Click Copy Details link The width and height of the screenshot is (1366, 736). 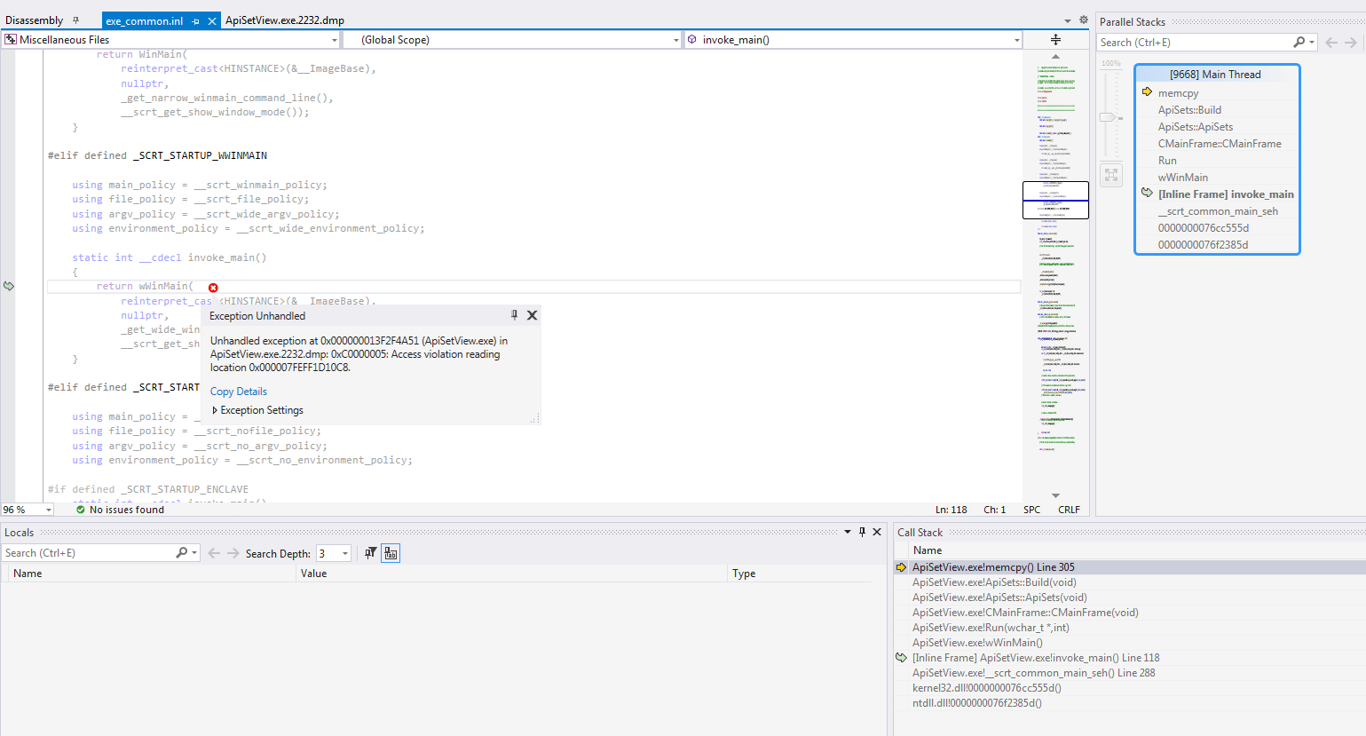pyautogui.click(x=238, y=392)
